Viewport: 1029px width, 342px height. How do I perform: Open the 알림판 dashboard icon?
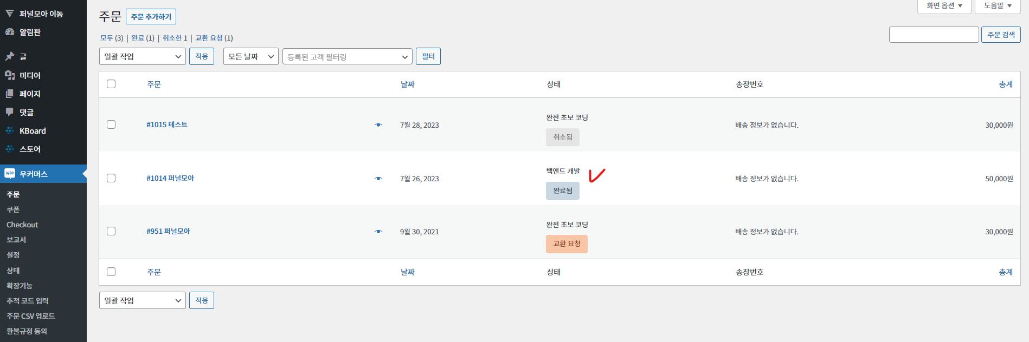point(10,32)
